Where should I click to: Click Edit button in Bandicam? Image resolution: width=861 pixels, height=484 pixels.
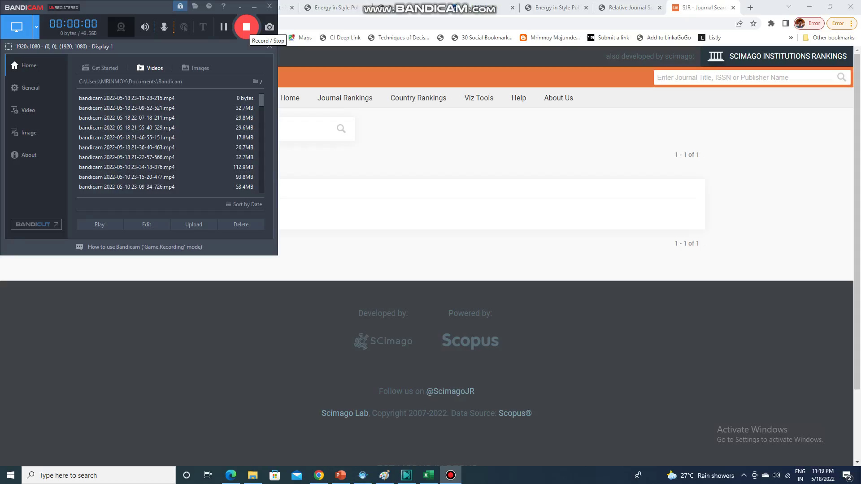coord(147,225)
